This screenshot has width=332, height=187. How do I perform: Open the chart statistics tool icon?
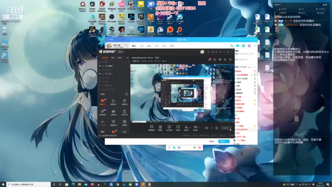click(124, 132)
